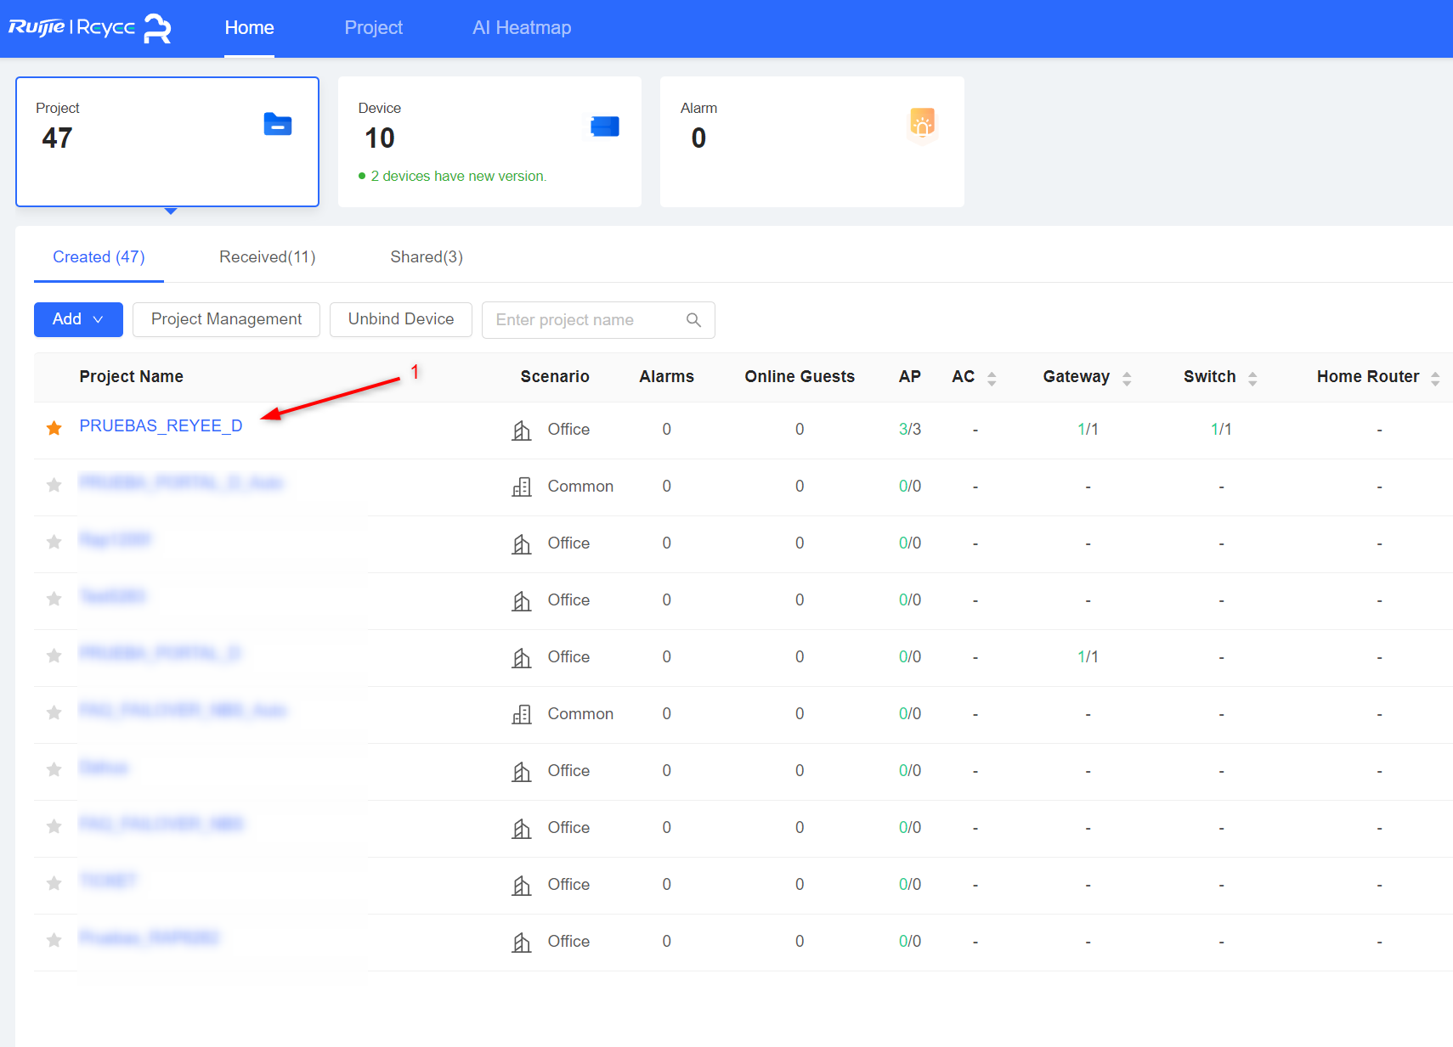
Task: Sort the table by Home Router column arrows
Action: click(1435, 378)
